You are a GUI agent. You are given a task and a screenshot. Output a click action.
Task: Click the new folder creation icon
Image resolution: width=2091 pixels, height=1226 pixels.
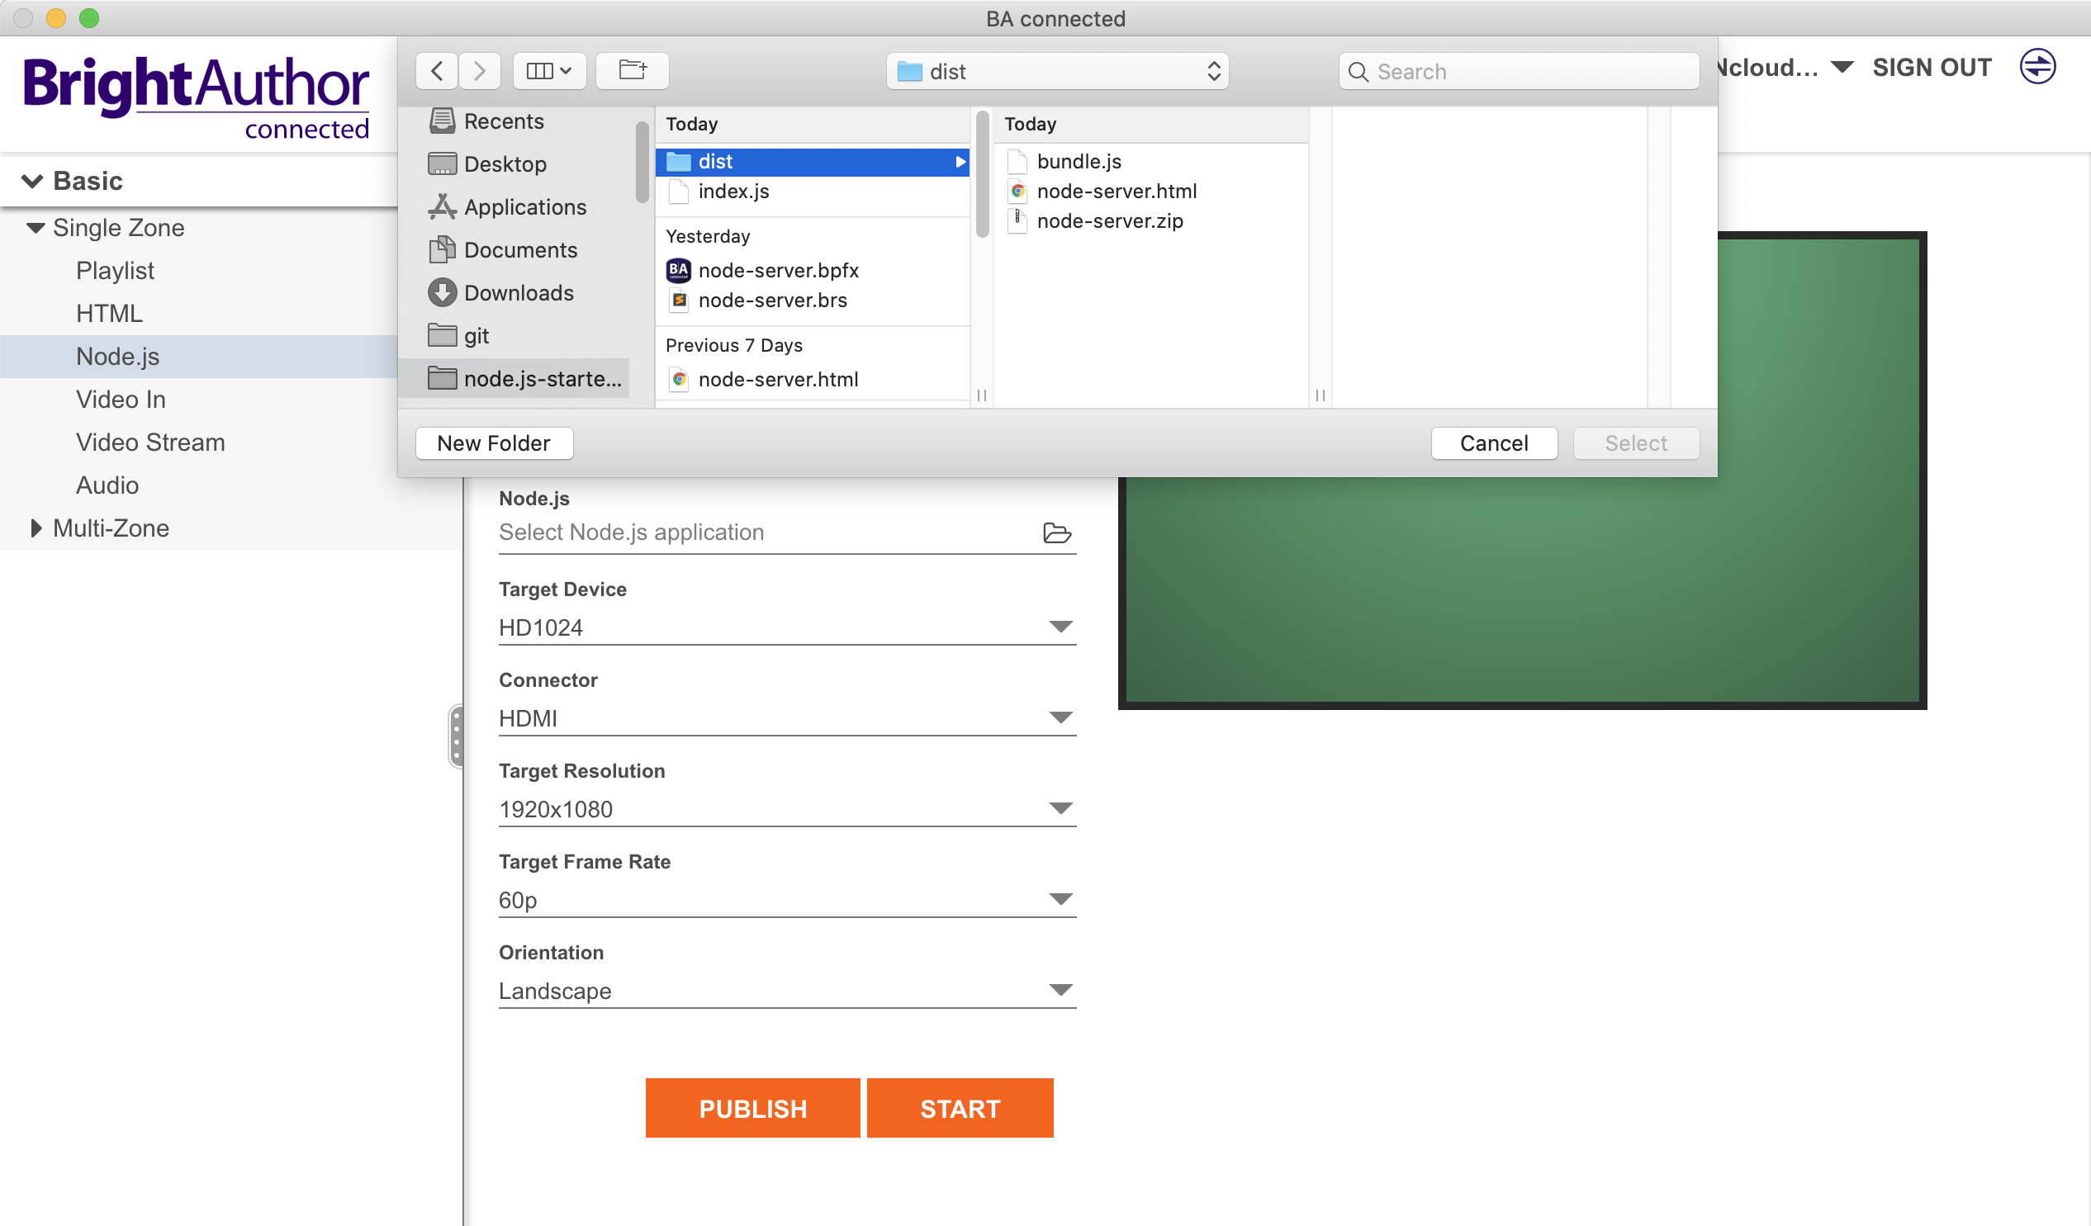tap(630, 69)
